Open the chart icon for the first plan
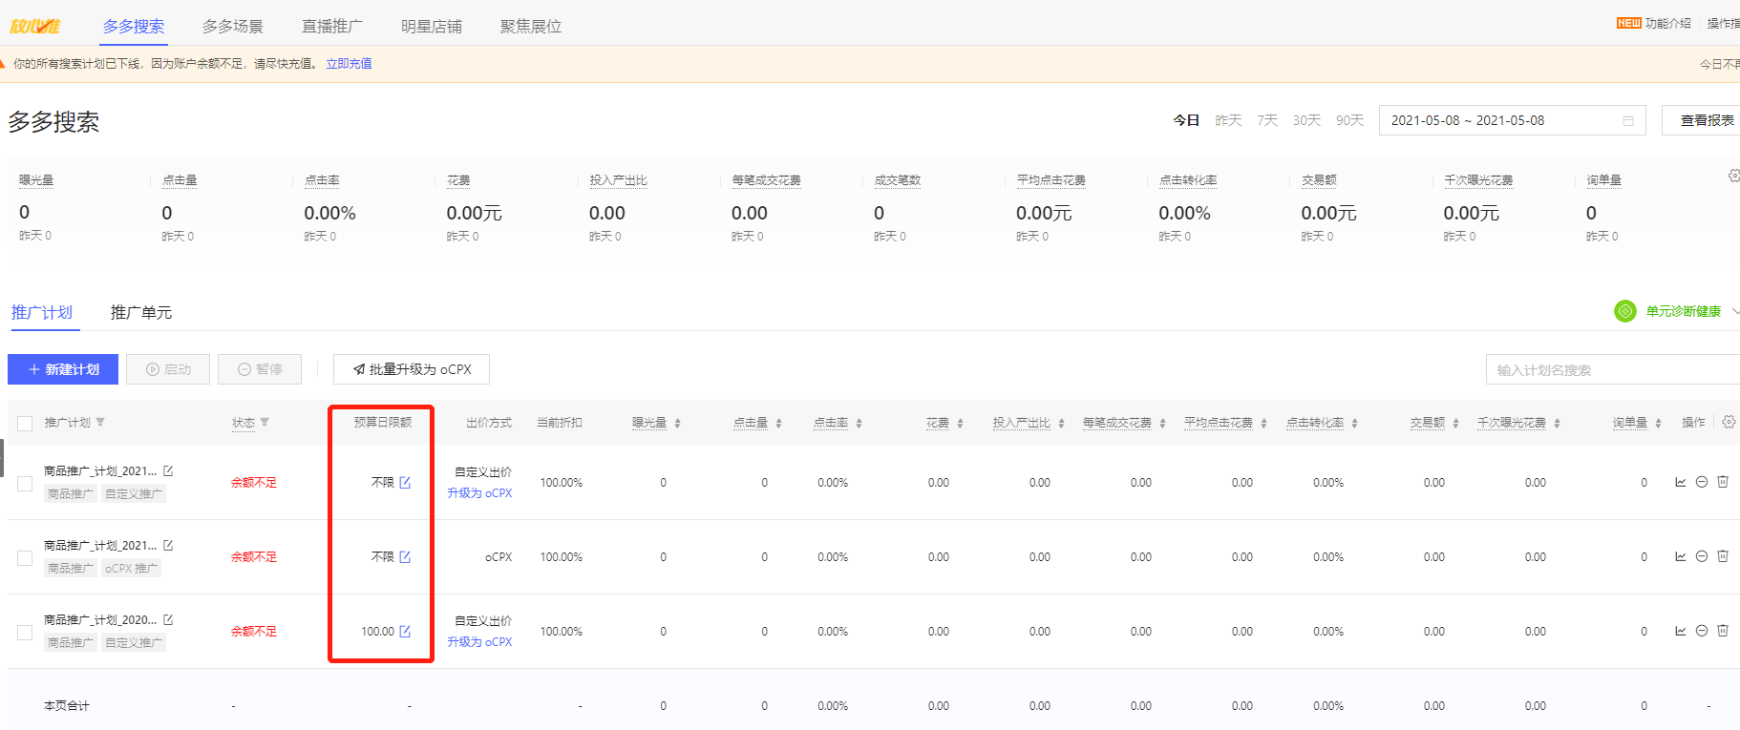The height and width of the screenshot is (730, 1740). point(1680,482)
